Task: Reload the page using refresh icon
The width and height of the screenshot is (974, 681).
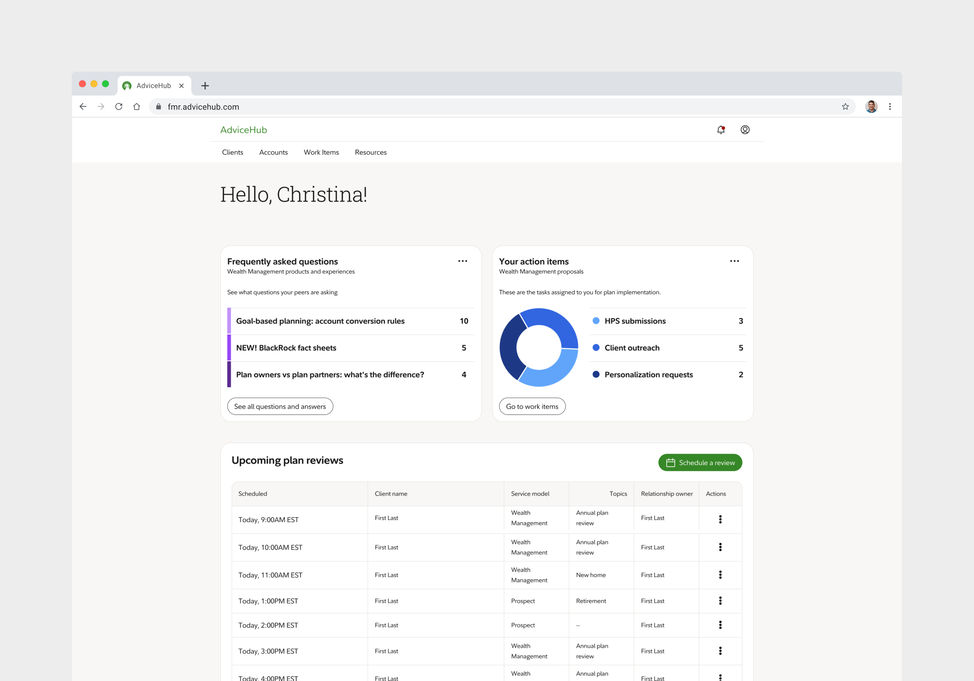Action: 119,107
